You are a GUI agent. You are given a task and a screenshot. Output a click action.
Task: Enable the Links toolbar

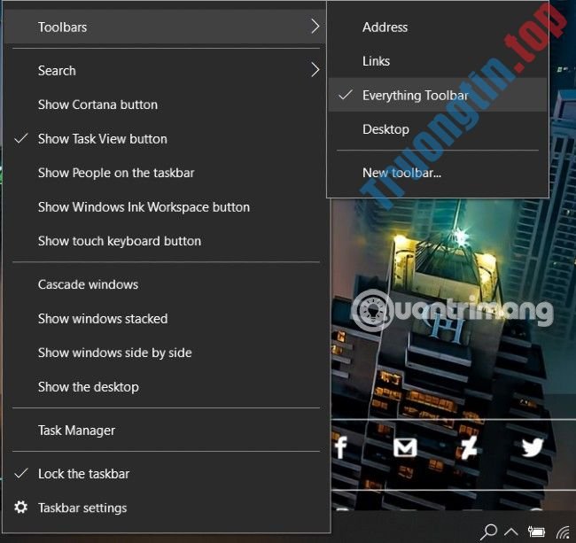tap(438, 61)
